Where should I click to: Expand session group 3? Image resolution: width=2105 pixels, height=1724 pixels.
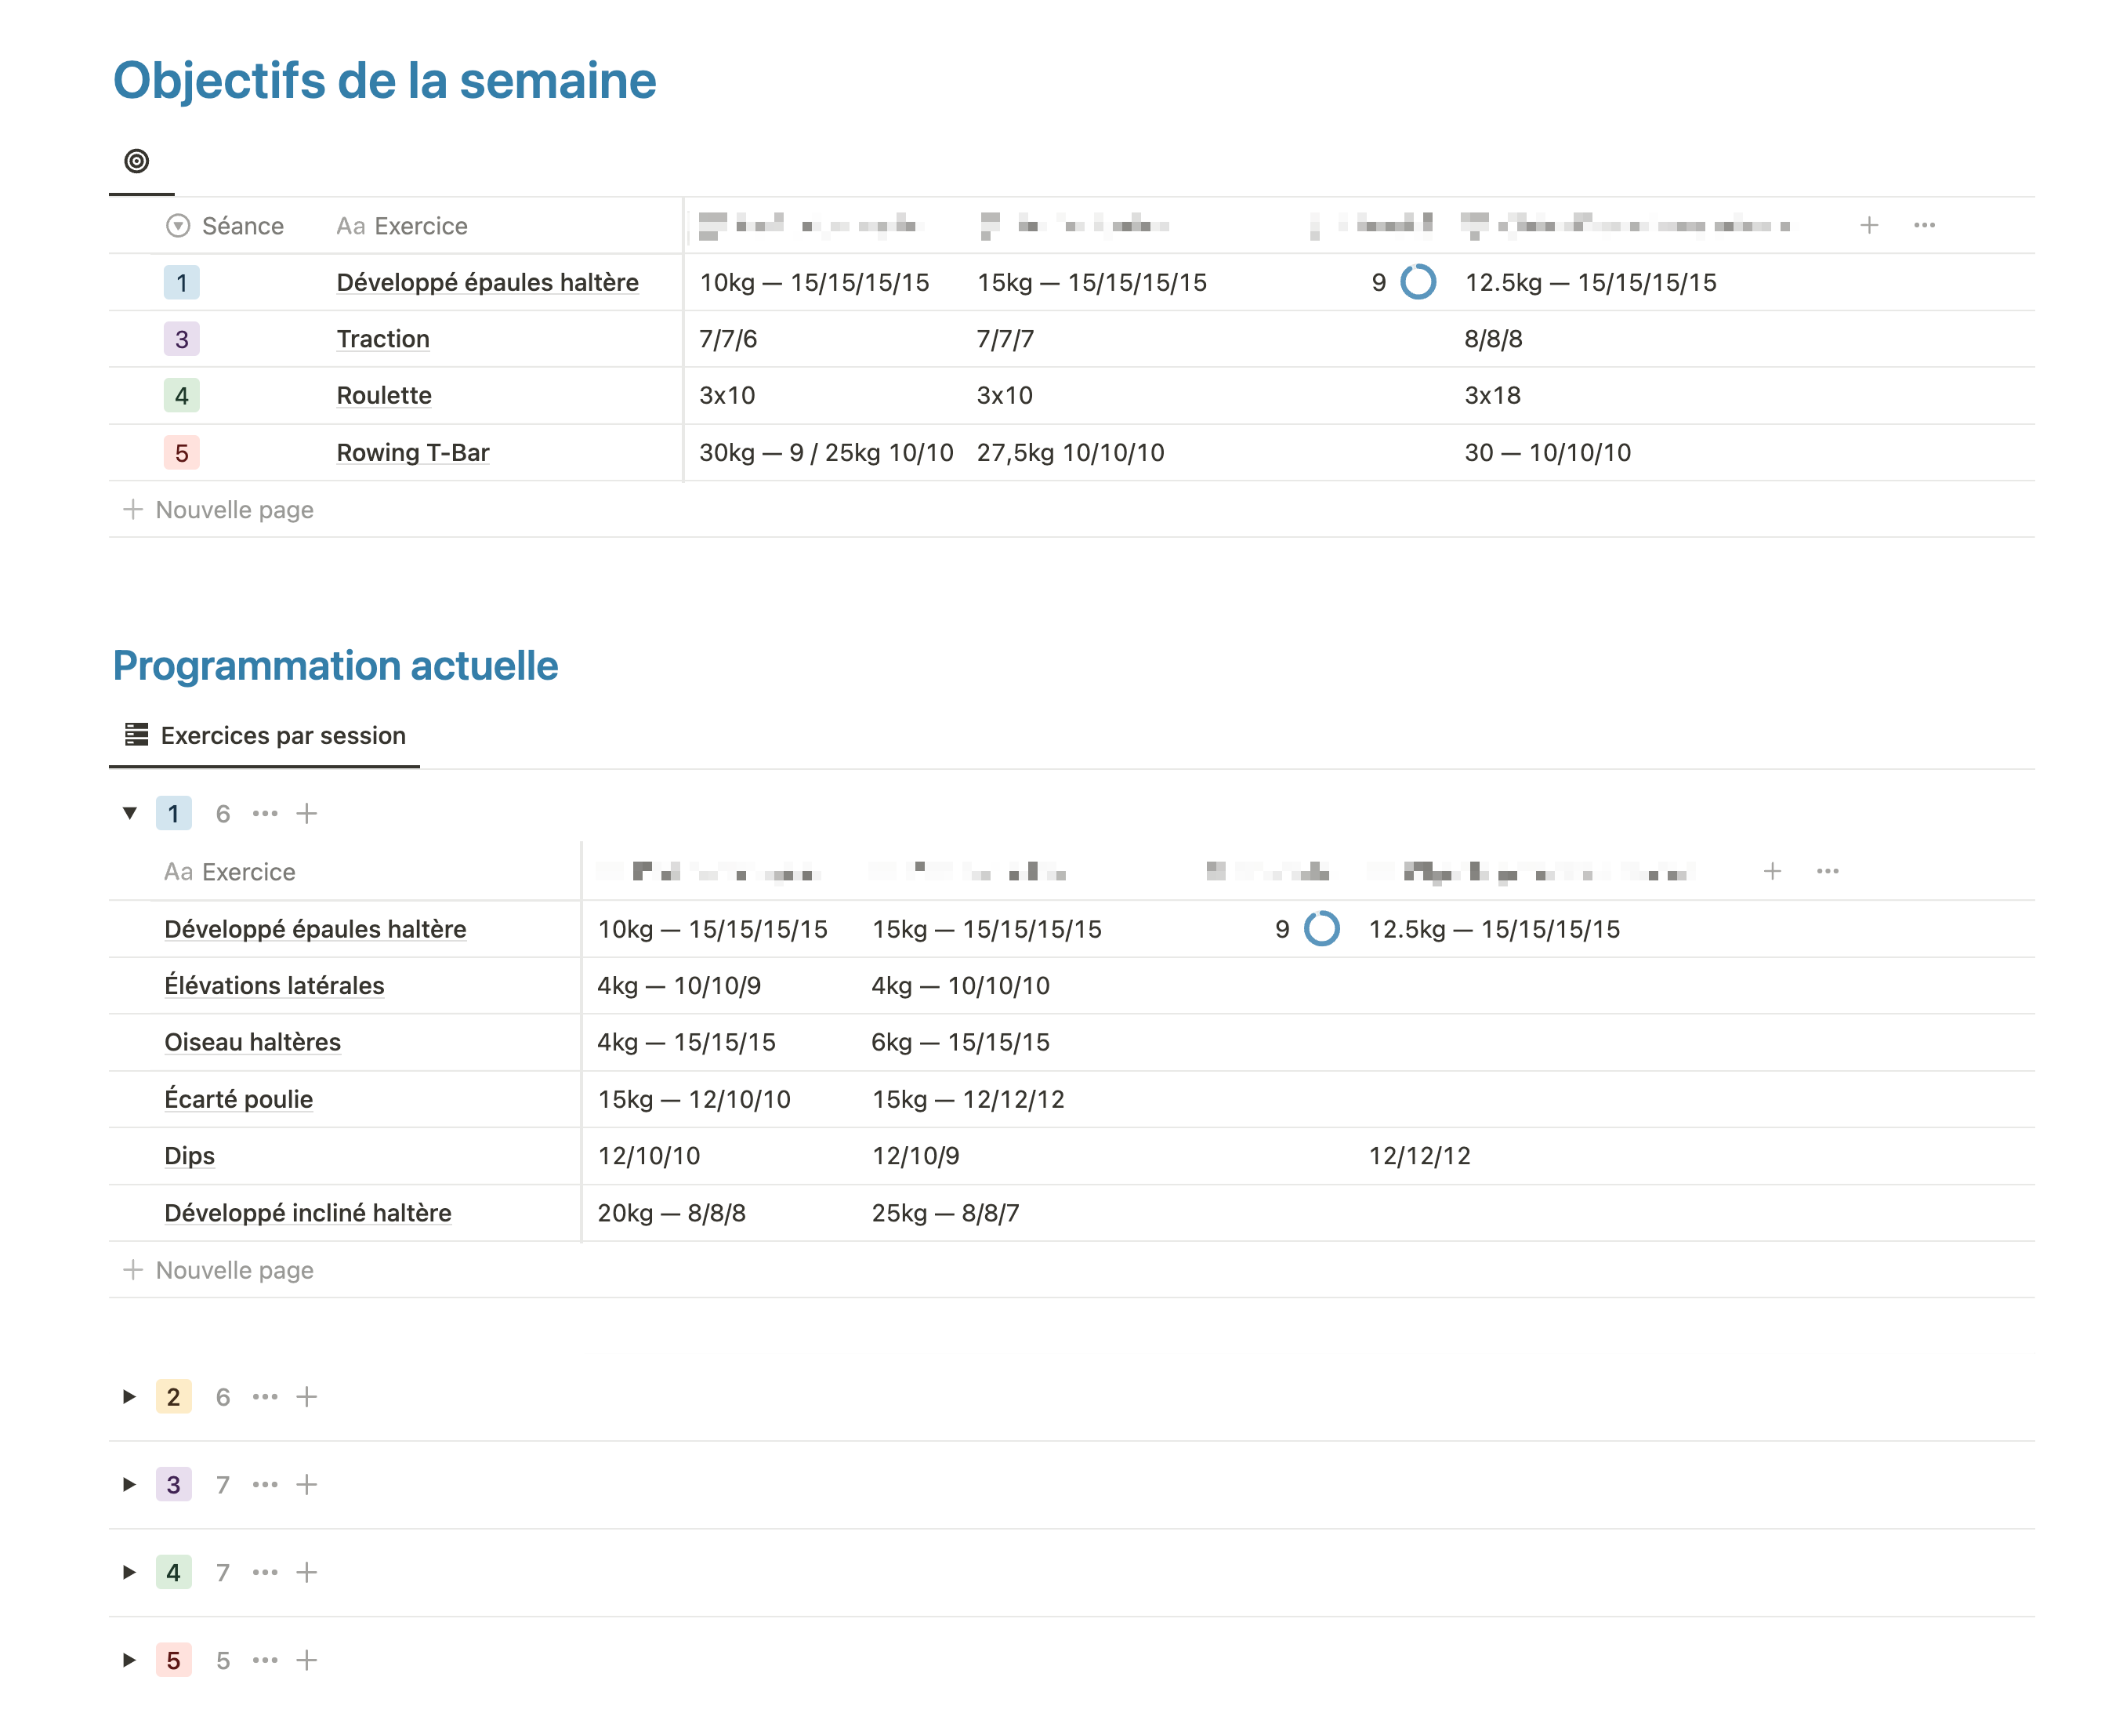130,1485
